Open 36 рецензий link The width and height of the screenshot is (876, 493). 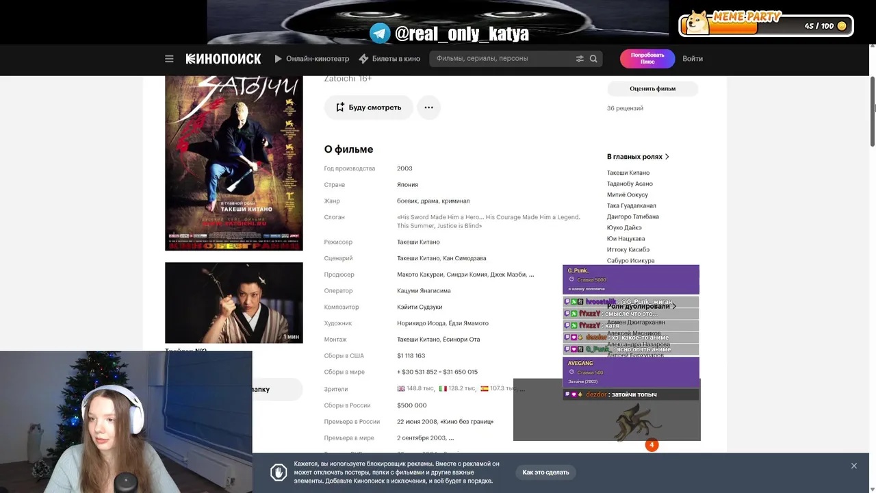625,108
